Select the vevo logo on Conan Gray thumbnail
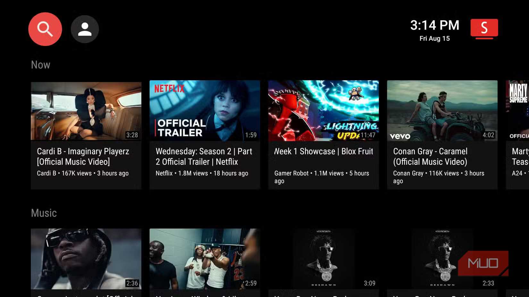 click(400, 136)
